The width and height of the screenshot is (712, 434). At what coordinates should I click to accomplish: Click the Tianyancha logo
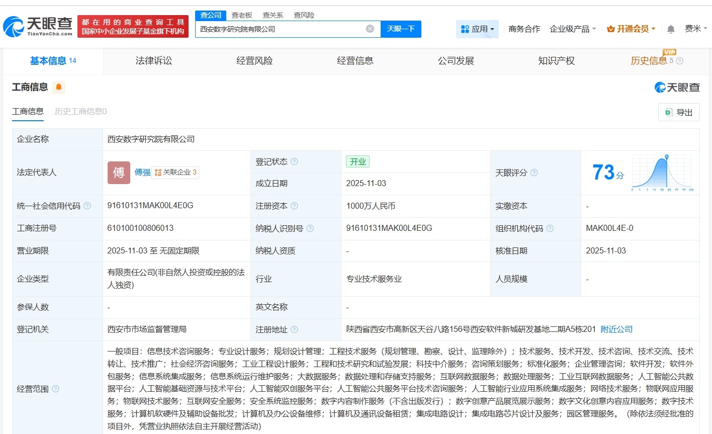click(x=37, y=25)
